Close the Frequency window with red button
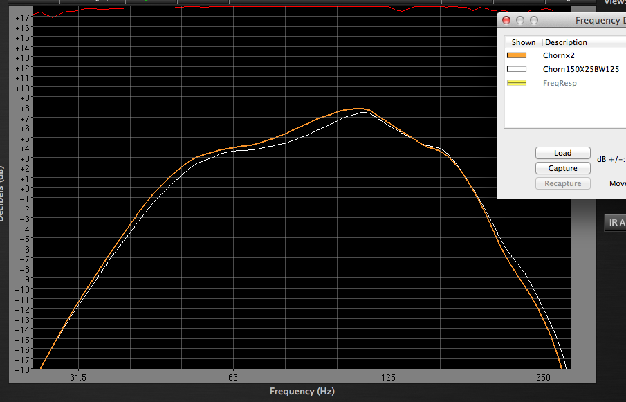 click(x=506, y=20)
